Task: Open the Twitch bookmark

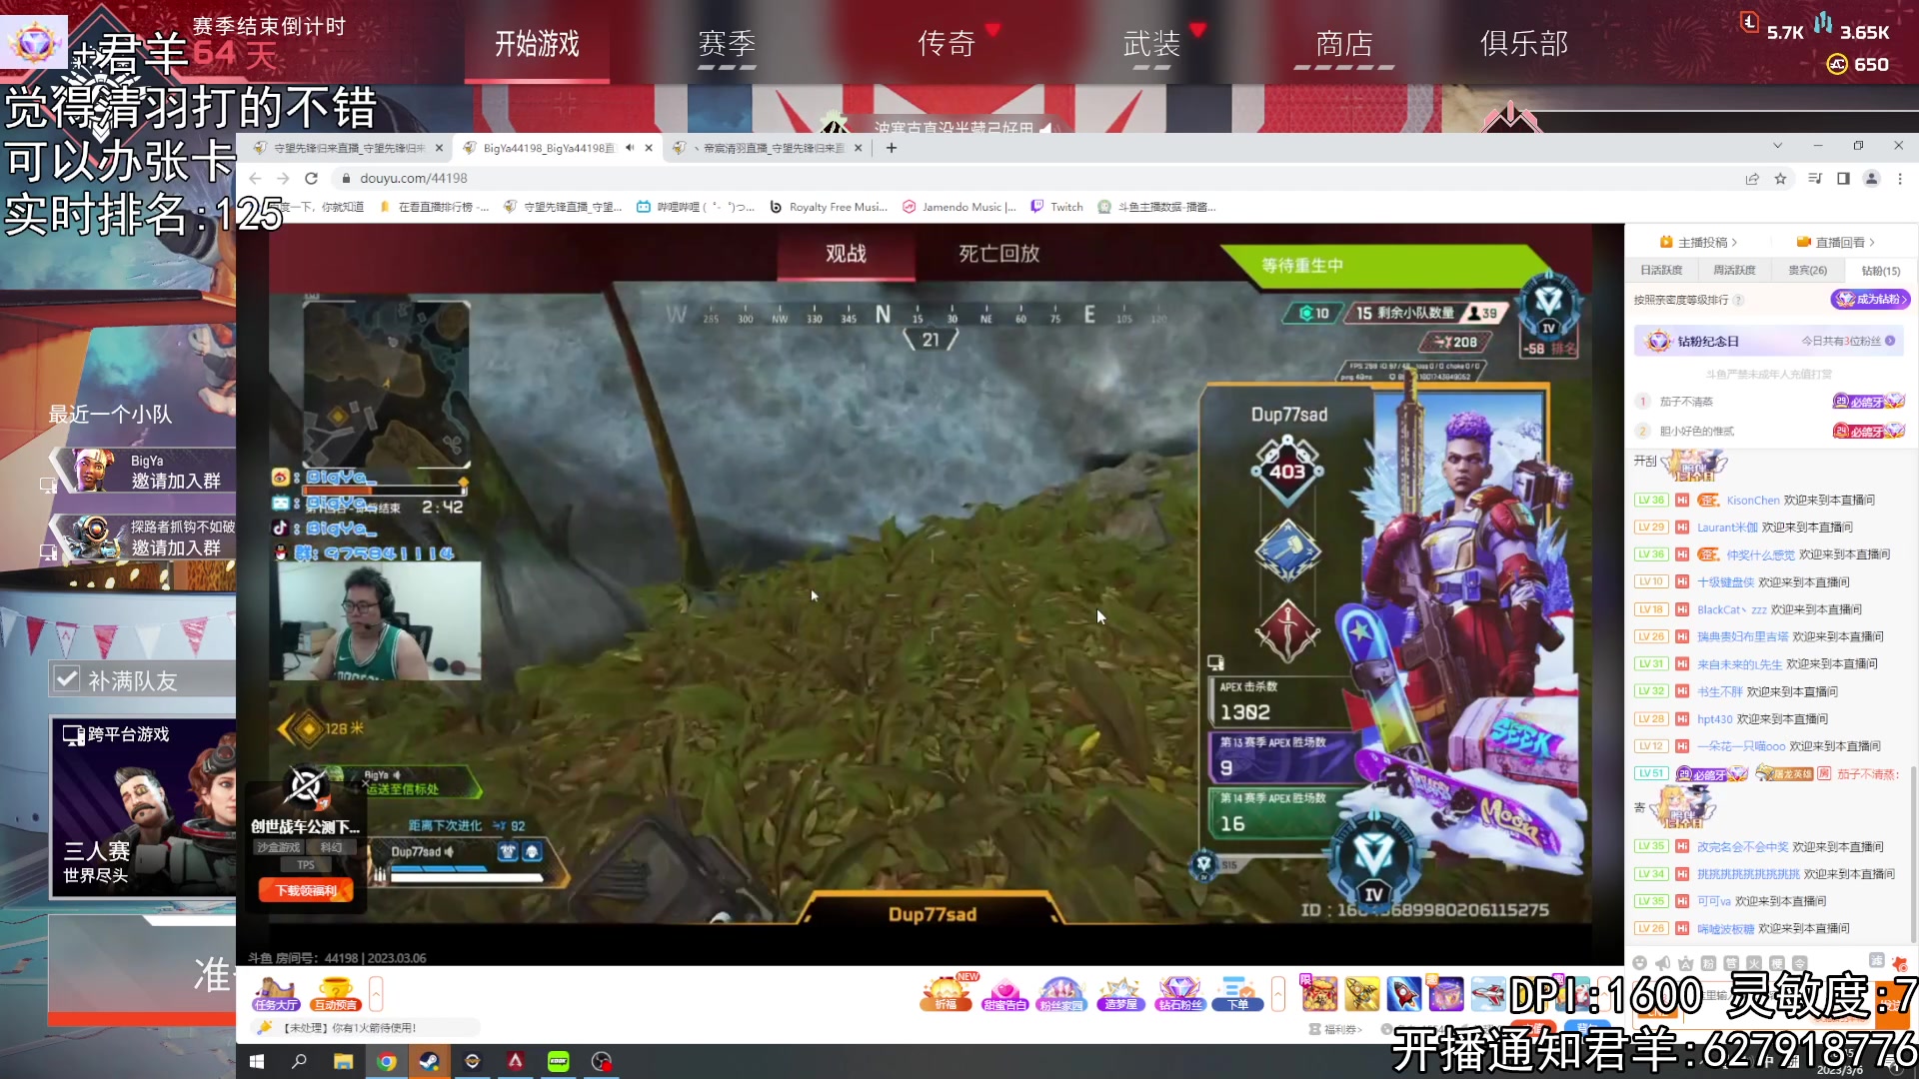Action: 1057,207
